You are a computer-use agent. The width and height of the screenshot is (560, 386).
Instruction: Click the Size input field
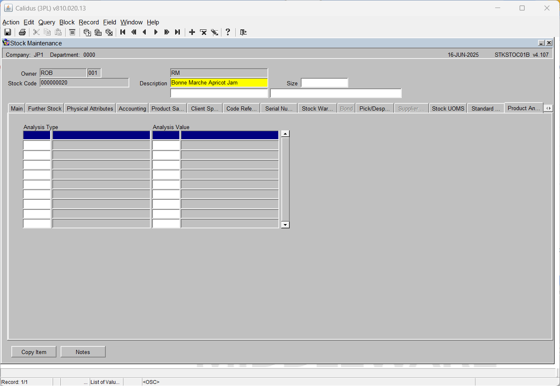(x=325, y=83)
